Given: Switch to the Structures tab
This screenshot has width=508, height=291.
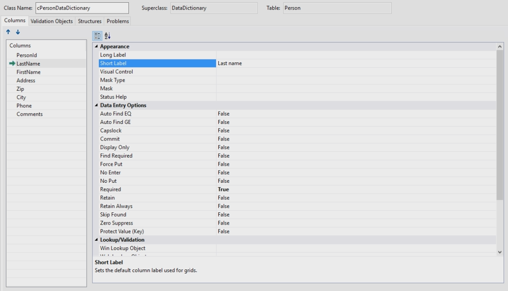Looking at the screenshot, I should click(x=89, y=21).
